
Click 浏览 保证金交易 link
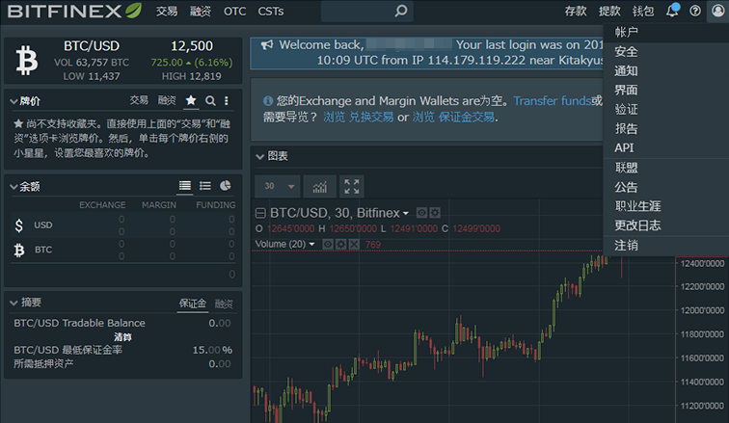point(453,117)
